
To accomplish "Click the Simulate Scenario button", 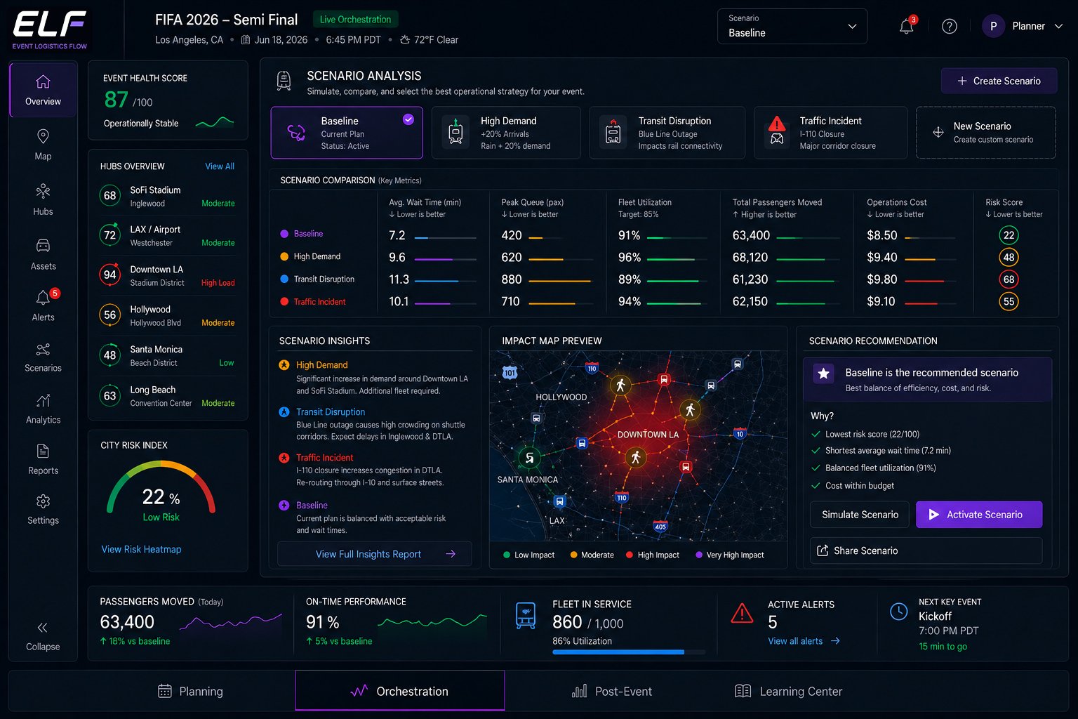I will pyautogui.click(x=860, y=515).
